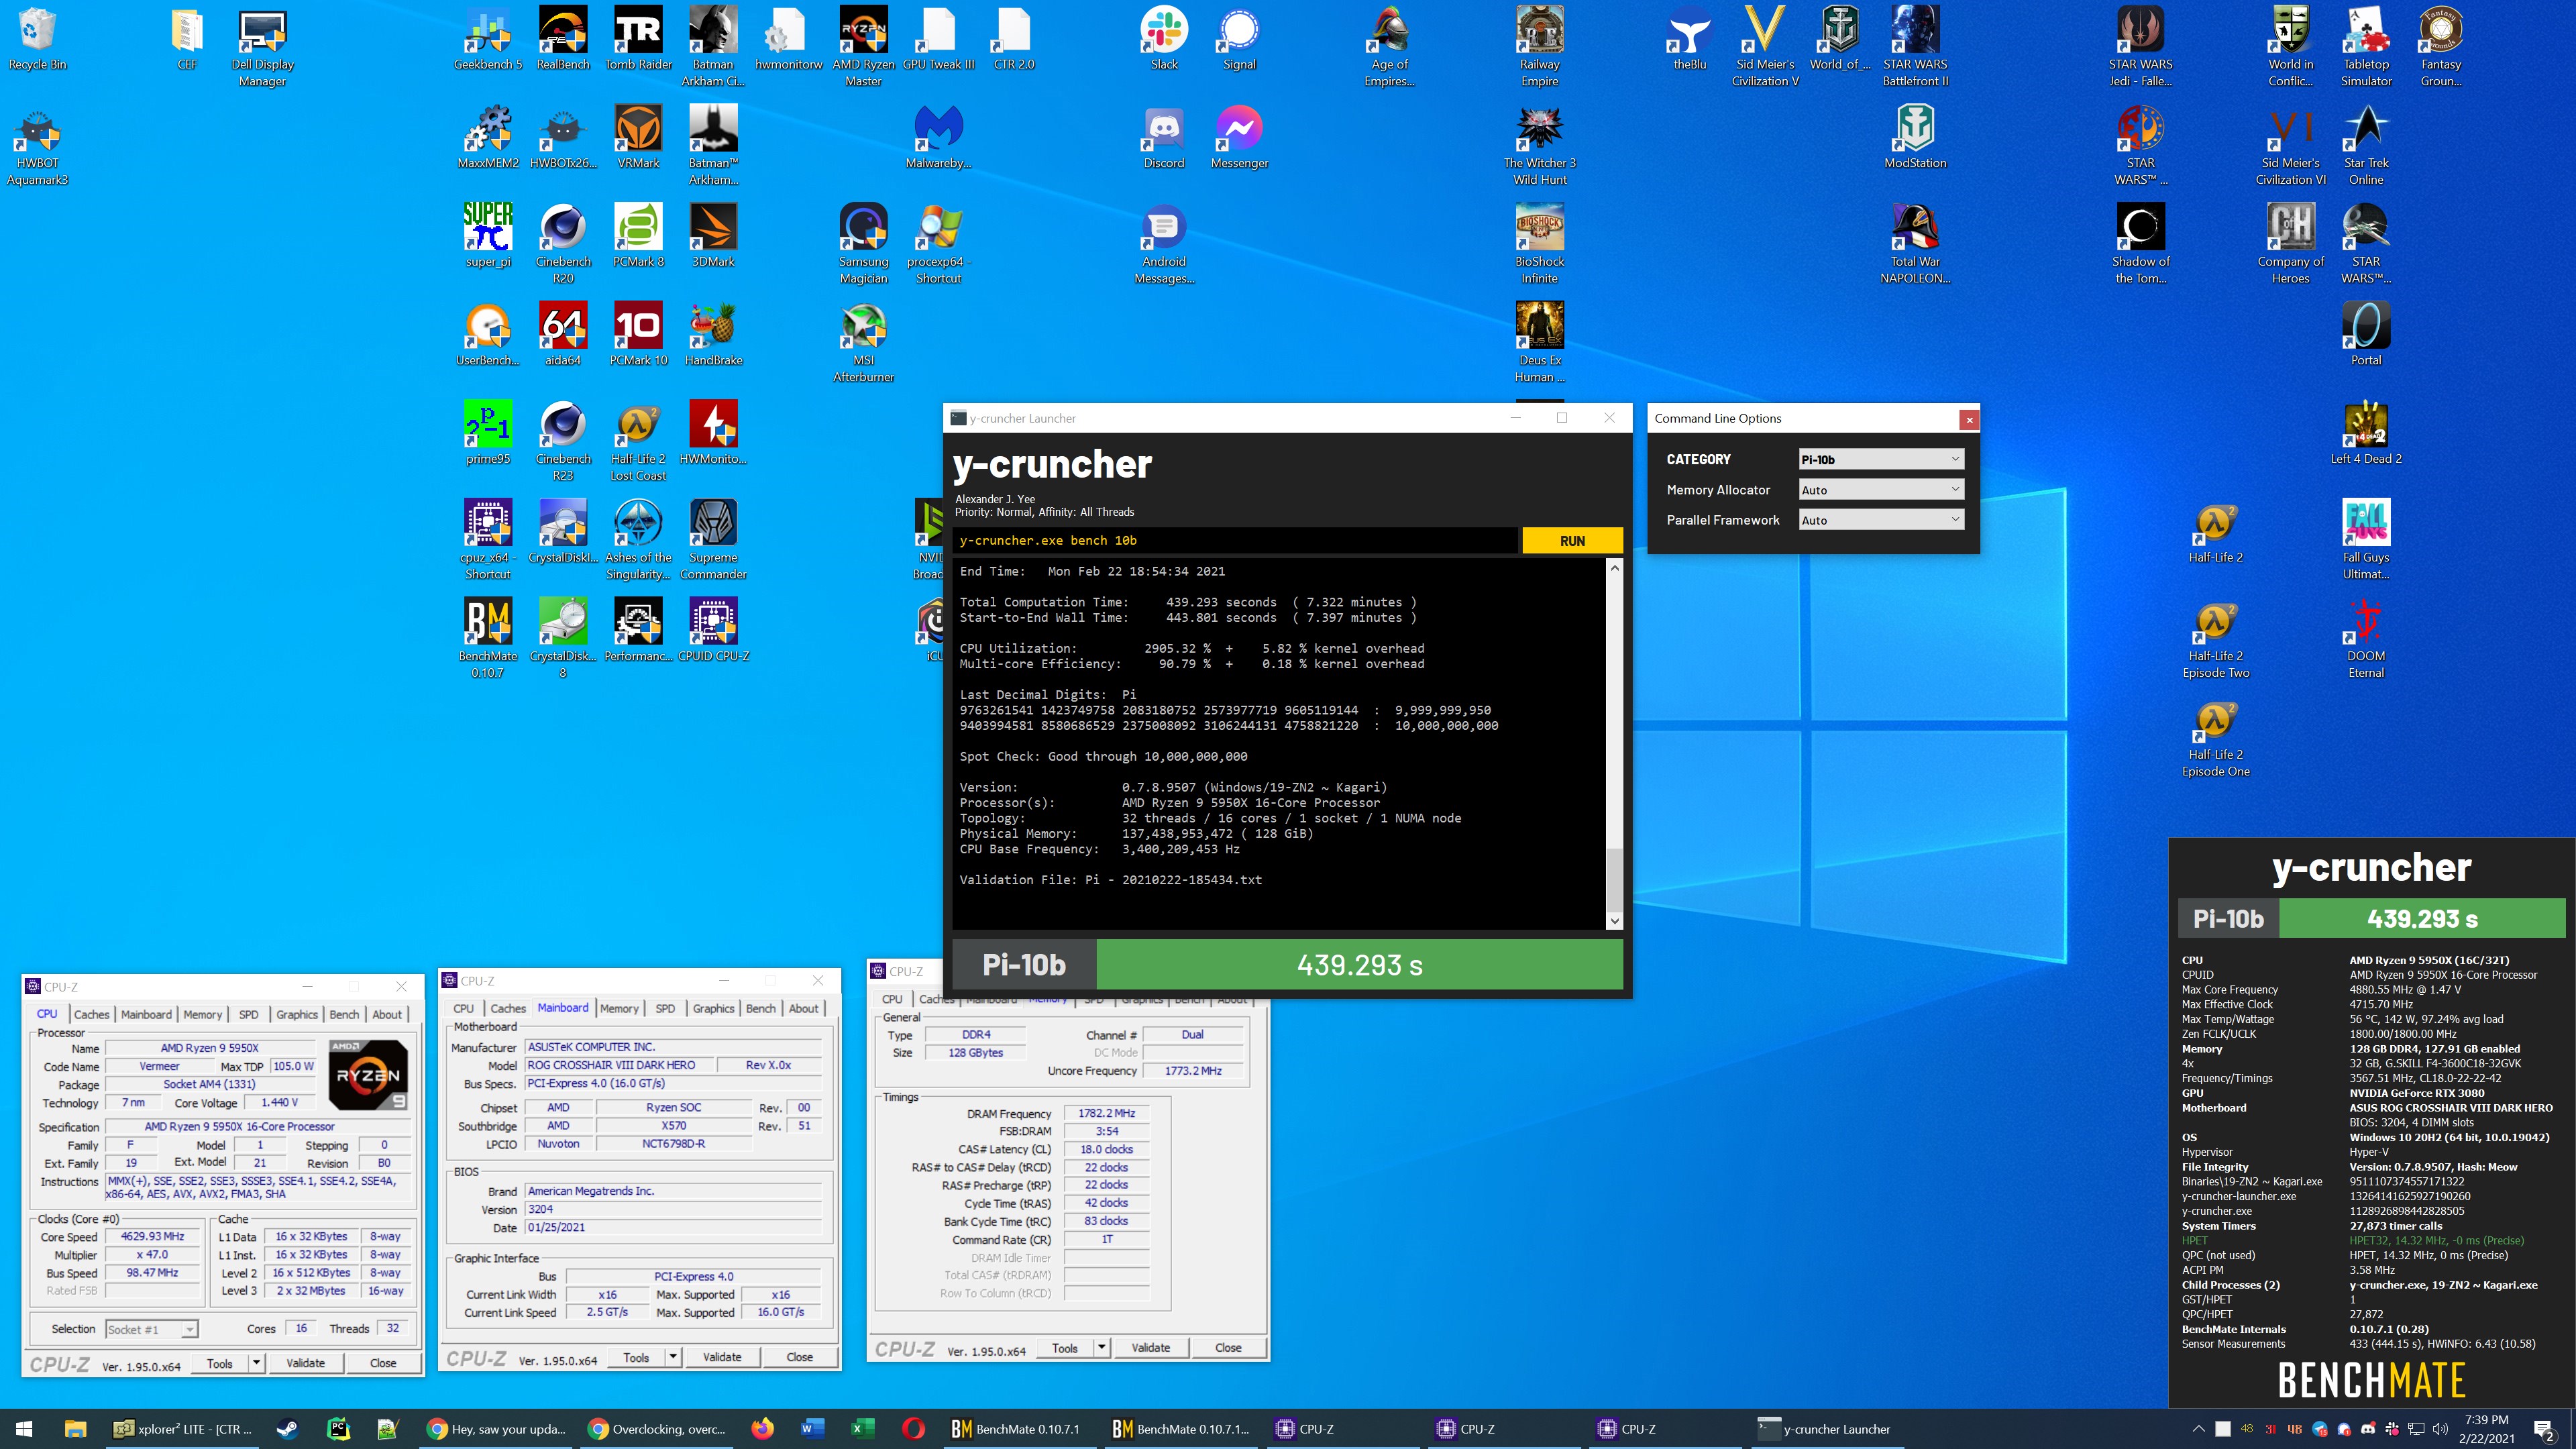Open the 3DMark desktop icon
Screen dimensions: 2576x1449
[713, 236]
